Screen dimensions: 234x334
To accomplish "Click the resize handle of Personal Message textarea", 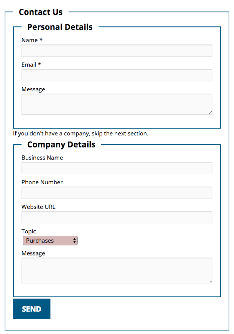I will pos(210,113).
